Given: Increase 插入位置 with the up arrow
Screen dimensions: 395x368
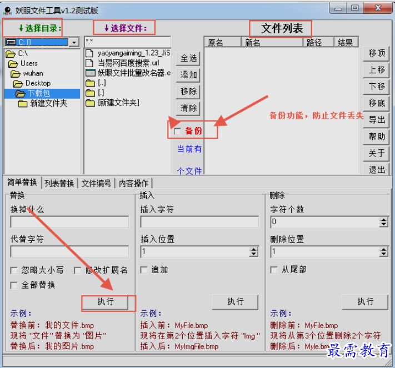Looking at the screenshot, I should click(254, 249).
